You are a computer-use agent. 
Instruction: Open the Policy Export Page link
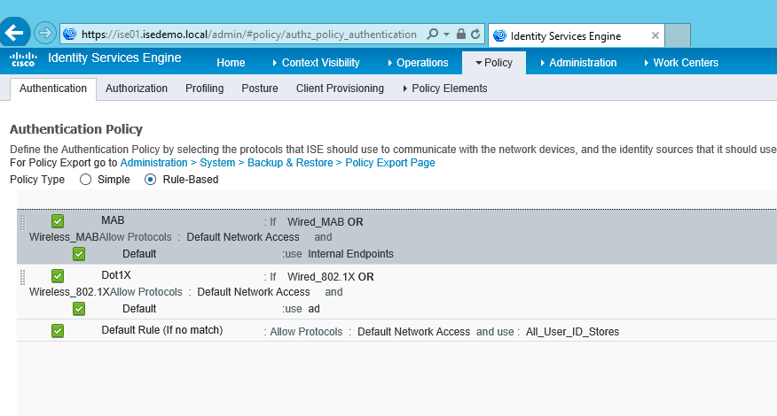click(x=390, y=163)
